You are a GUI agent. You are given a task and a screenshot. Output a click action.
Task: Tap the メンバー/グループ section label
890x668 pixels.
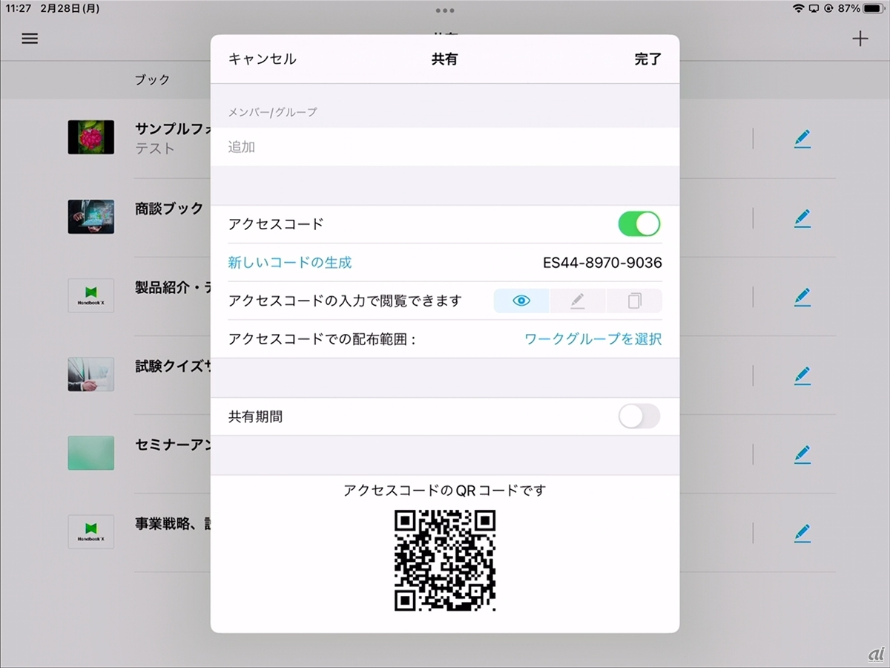(x=272, y=112)
